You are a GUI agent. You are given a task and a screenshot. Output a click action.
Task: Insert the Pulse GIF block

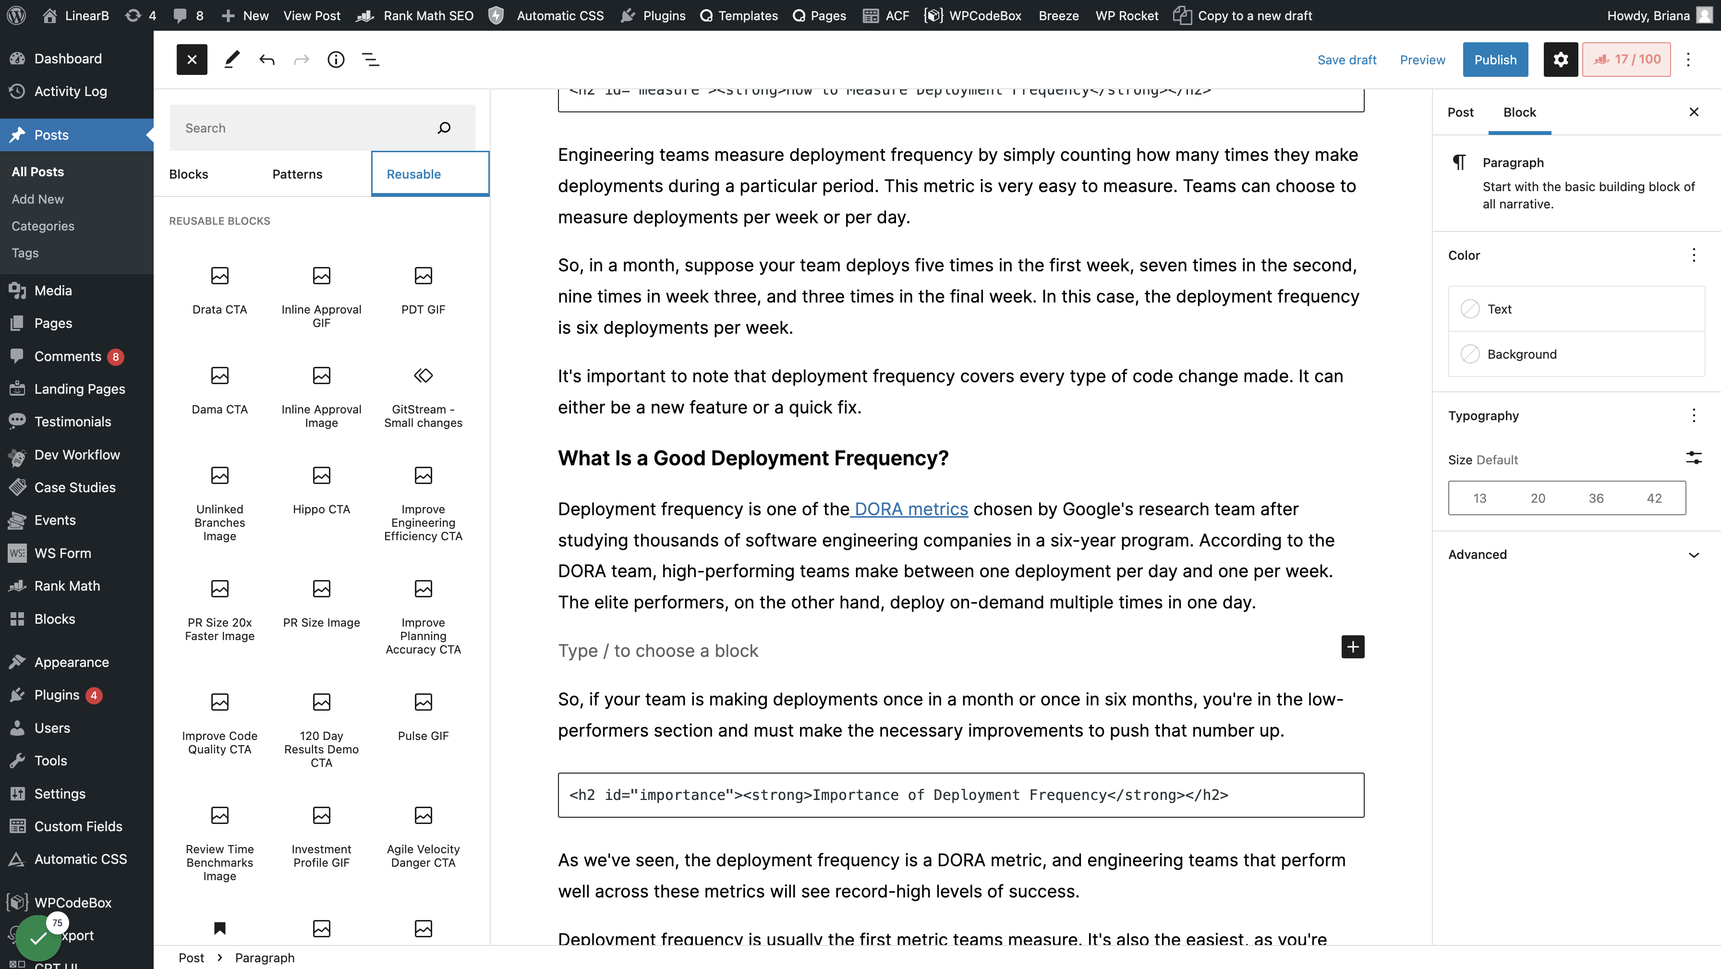[423, 718]
